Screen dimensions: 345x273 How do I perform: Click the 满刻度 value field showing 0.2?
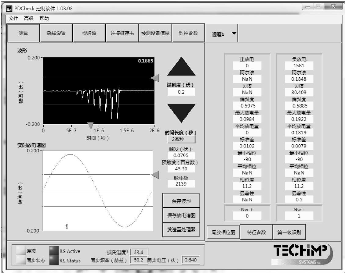point(181,92)
